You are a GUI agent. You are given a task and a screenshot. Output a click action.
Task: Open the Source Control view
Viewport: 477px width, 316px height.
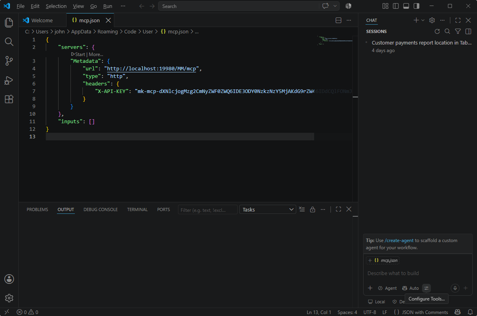point(9,61)
